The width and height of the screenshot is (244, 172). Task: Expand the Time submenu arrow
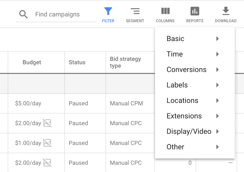[218, 54]
